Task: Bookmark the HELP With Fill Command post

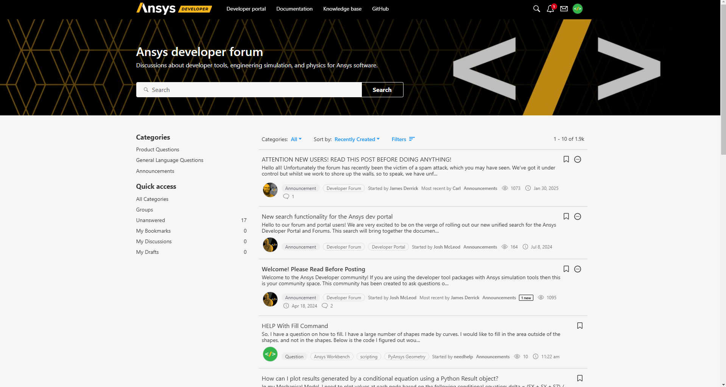Action: [x=580, y=326]
